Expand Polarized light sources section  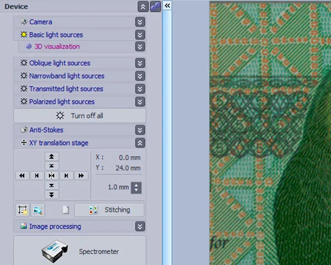[x=140, y=102]
